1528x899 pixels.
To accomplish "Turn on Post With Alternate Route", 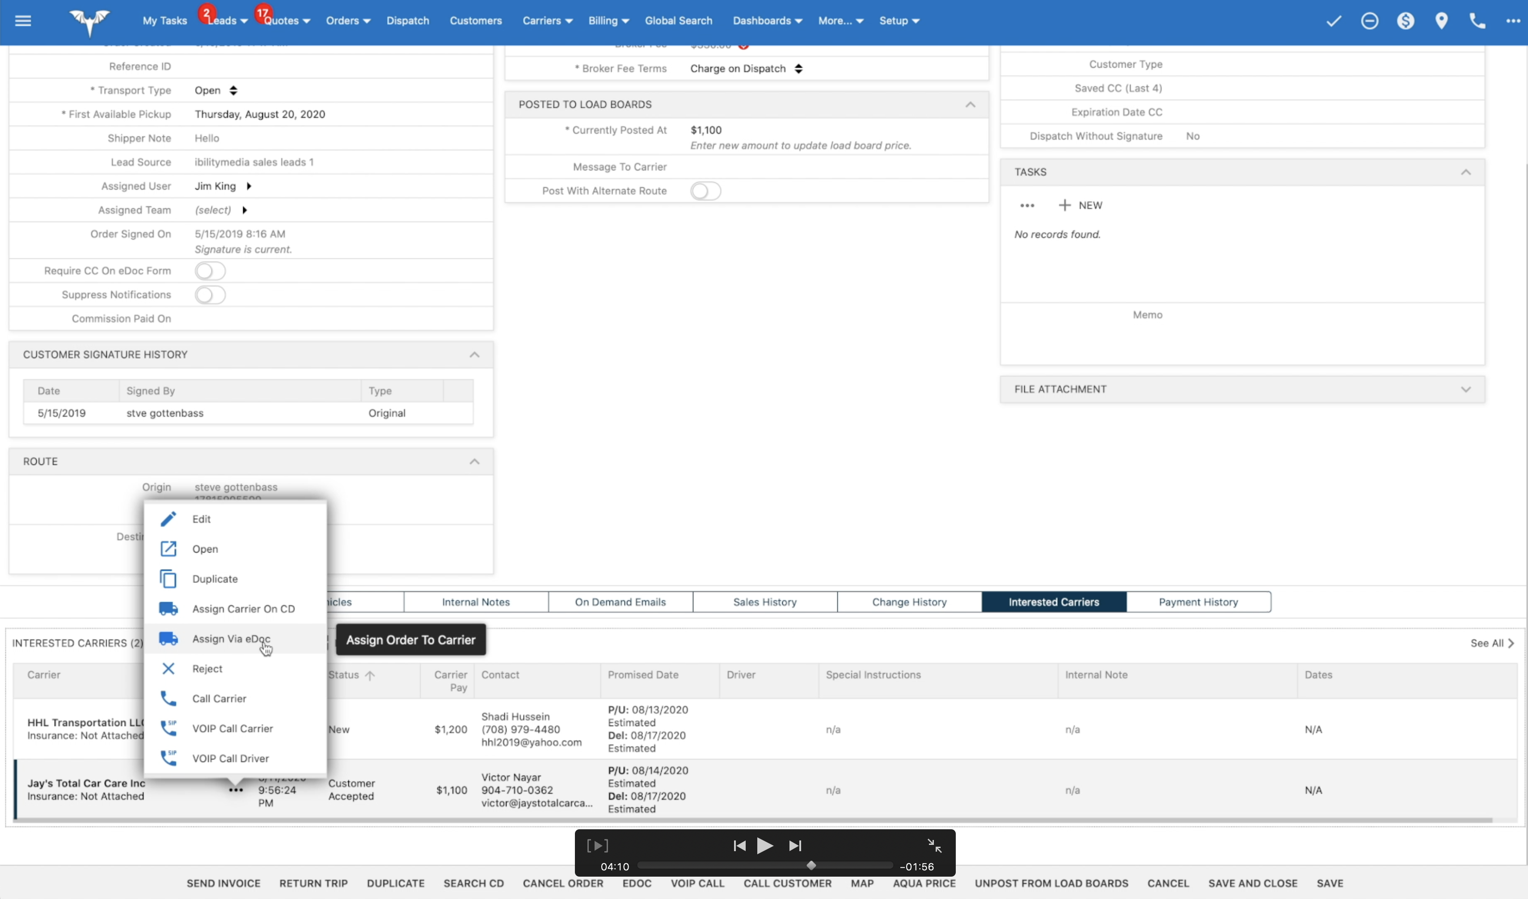I will point(705,191).
